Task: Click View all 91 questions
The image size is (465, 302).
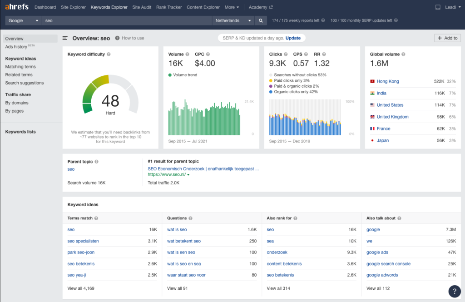Action: point(178,288)
